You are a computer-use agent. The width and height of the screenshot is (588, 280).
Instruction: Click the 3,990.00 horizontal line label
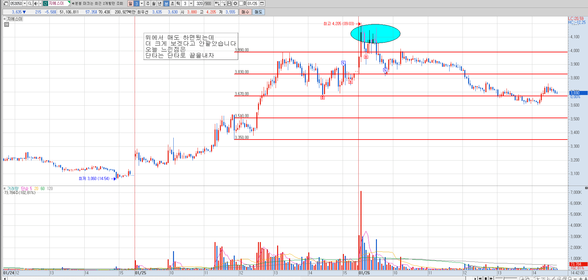point(242,50)
